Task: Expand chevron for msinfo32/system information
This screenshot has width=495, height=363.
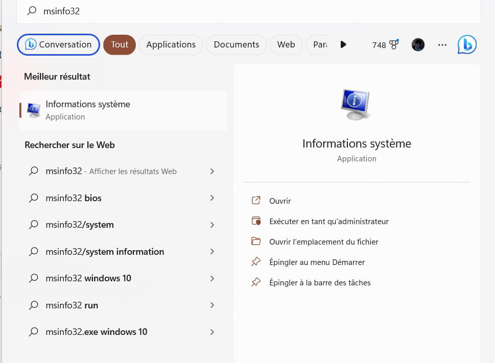Action: pyautogui.click(x=212, y=251)
